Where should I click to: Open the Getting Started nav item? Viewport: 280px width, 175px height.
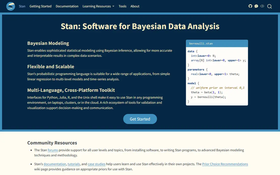[x=40, y=6]
